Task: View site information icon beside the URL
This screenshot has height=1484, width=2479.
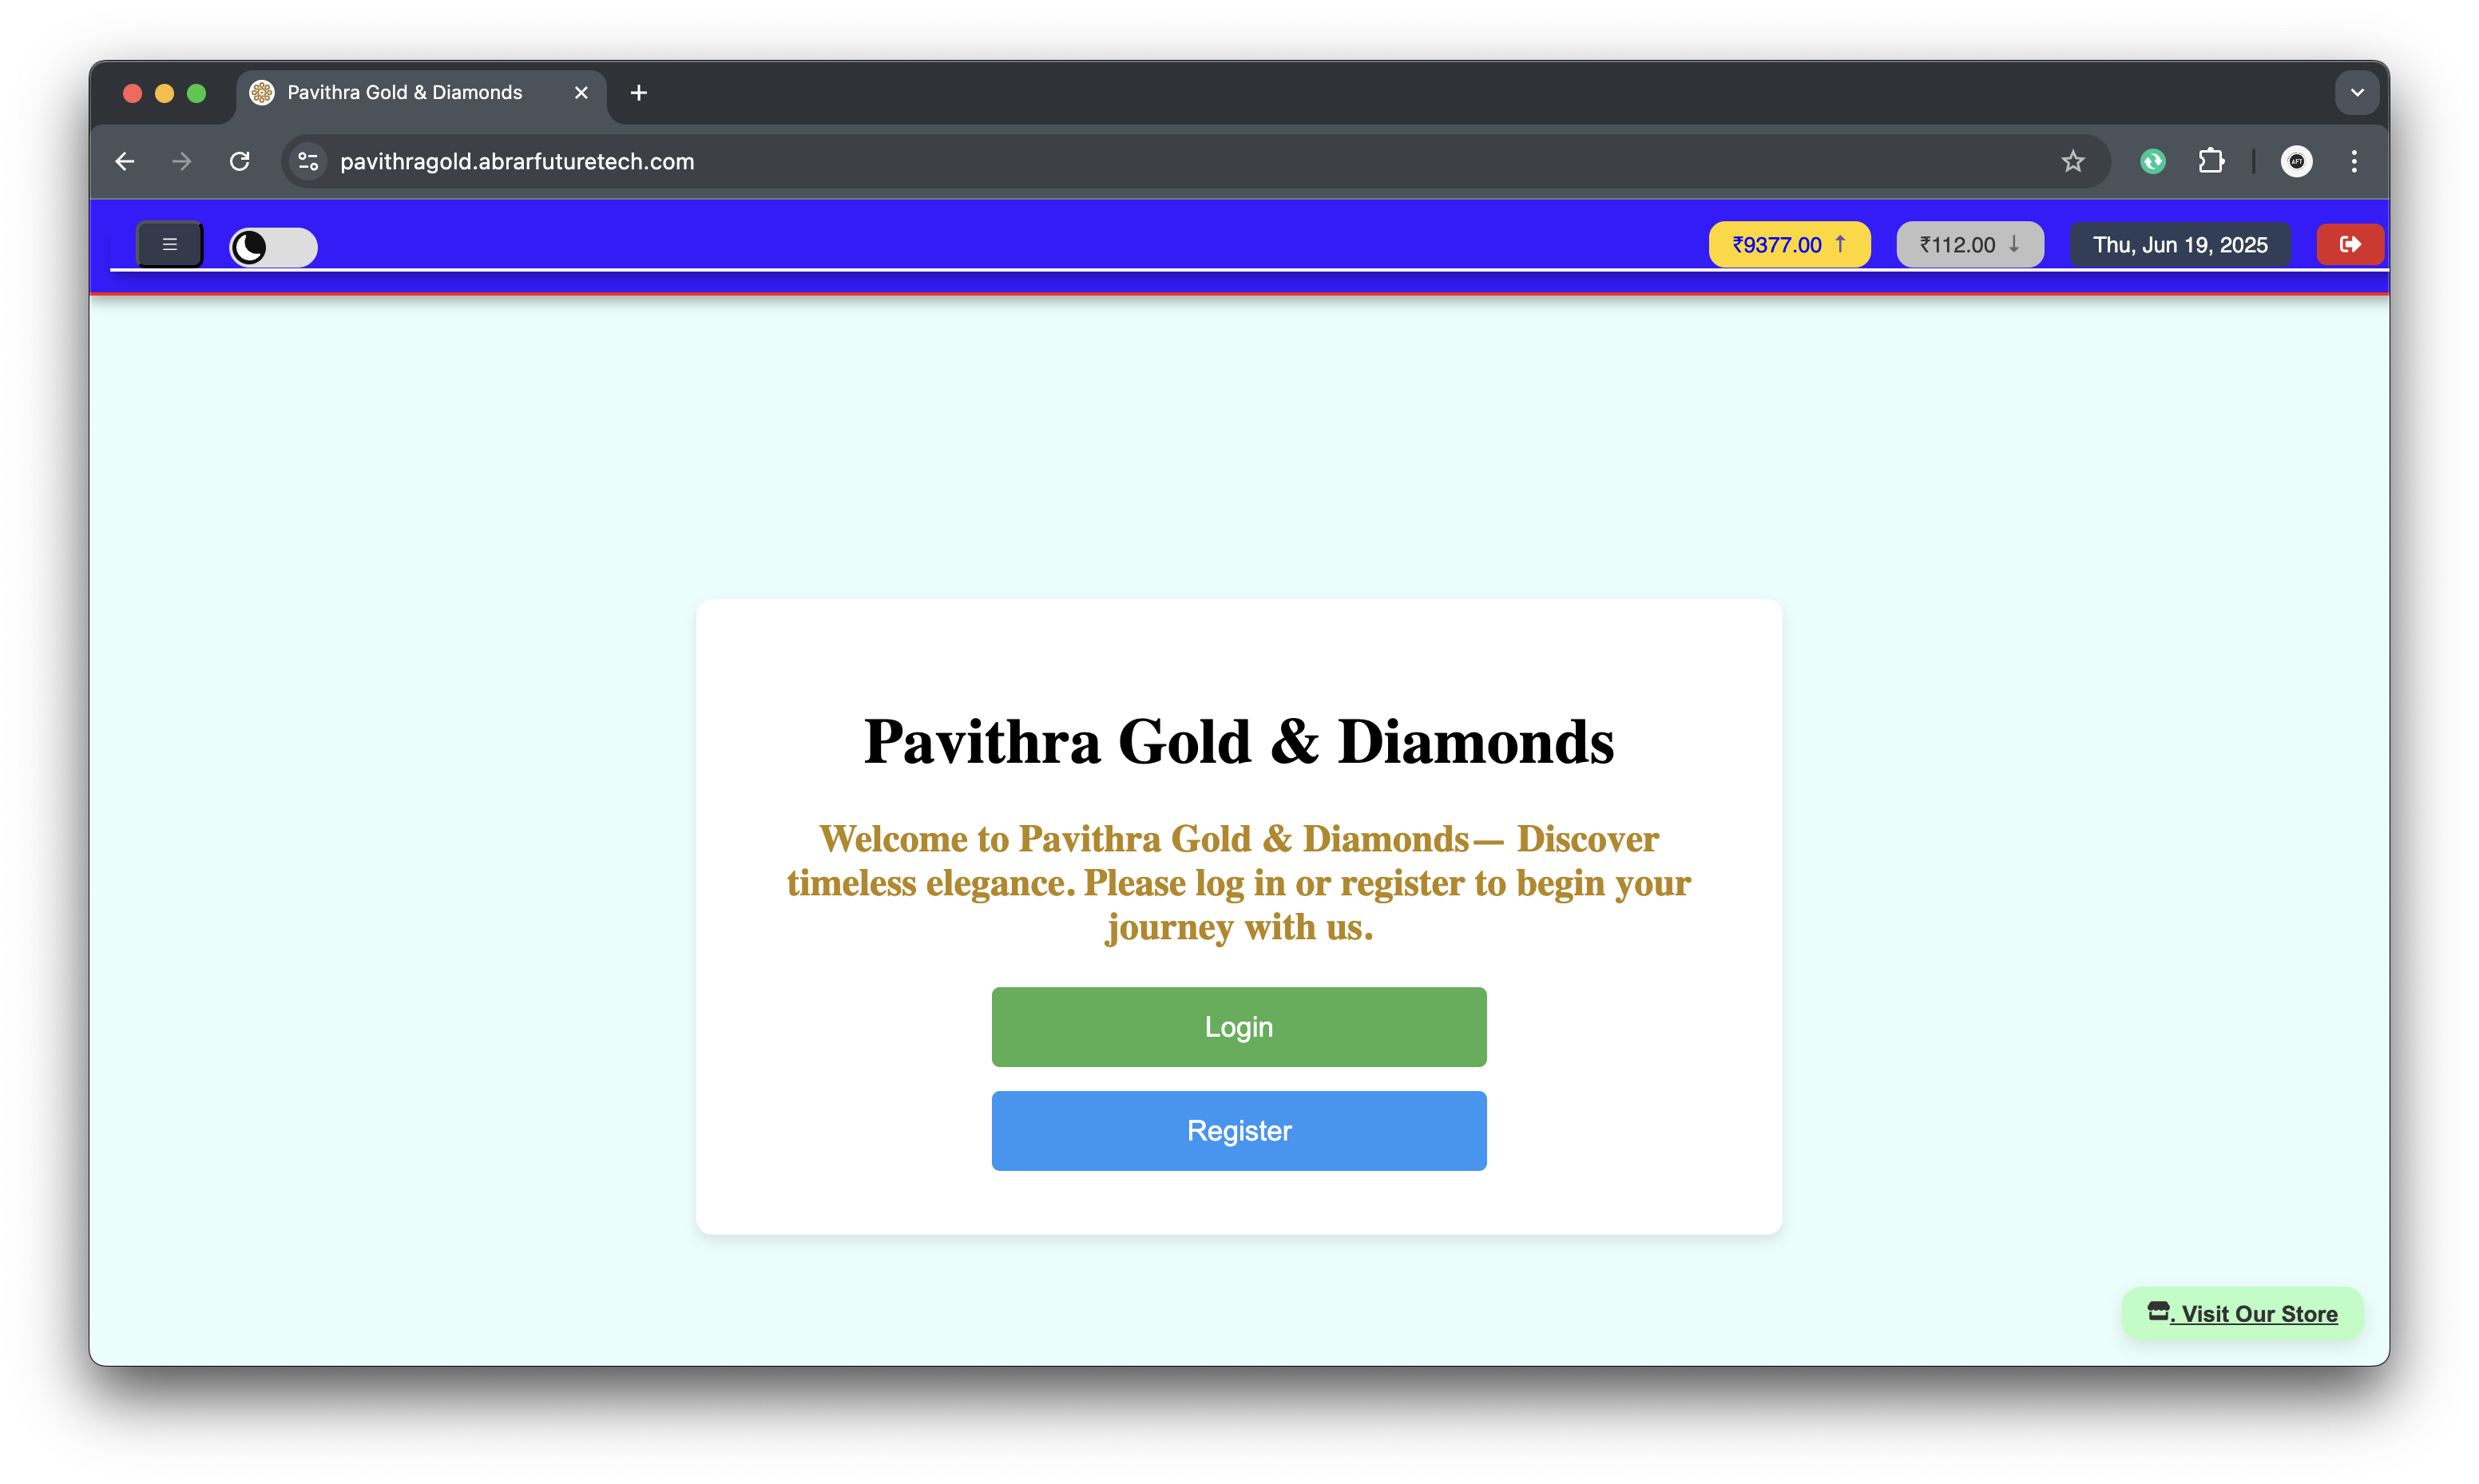Action: (x=307, y=161)
